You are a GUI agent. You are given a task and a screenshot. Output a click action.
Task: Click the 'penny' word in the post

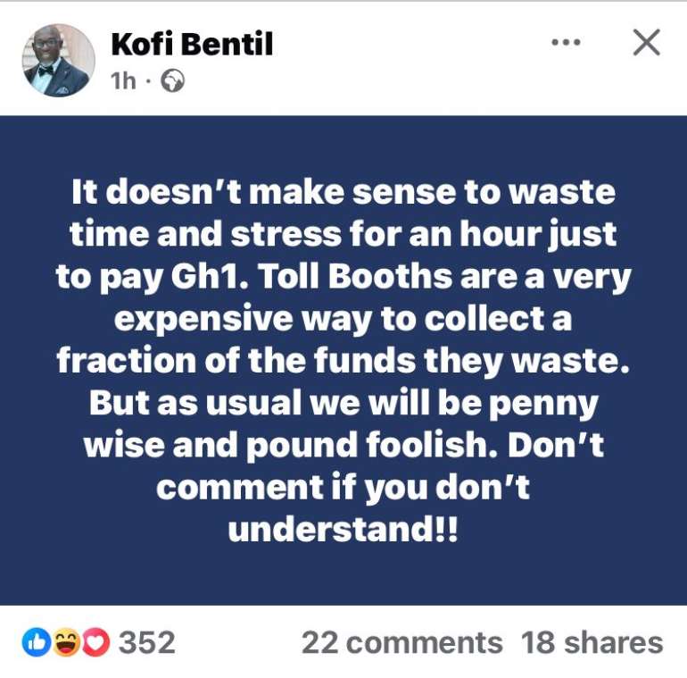543,406
